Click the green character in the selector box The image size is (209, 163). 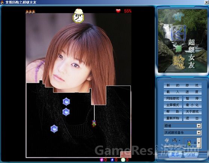point(189,143)
